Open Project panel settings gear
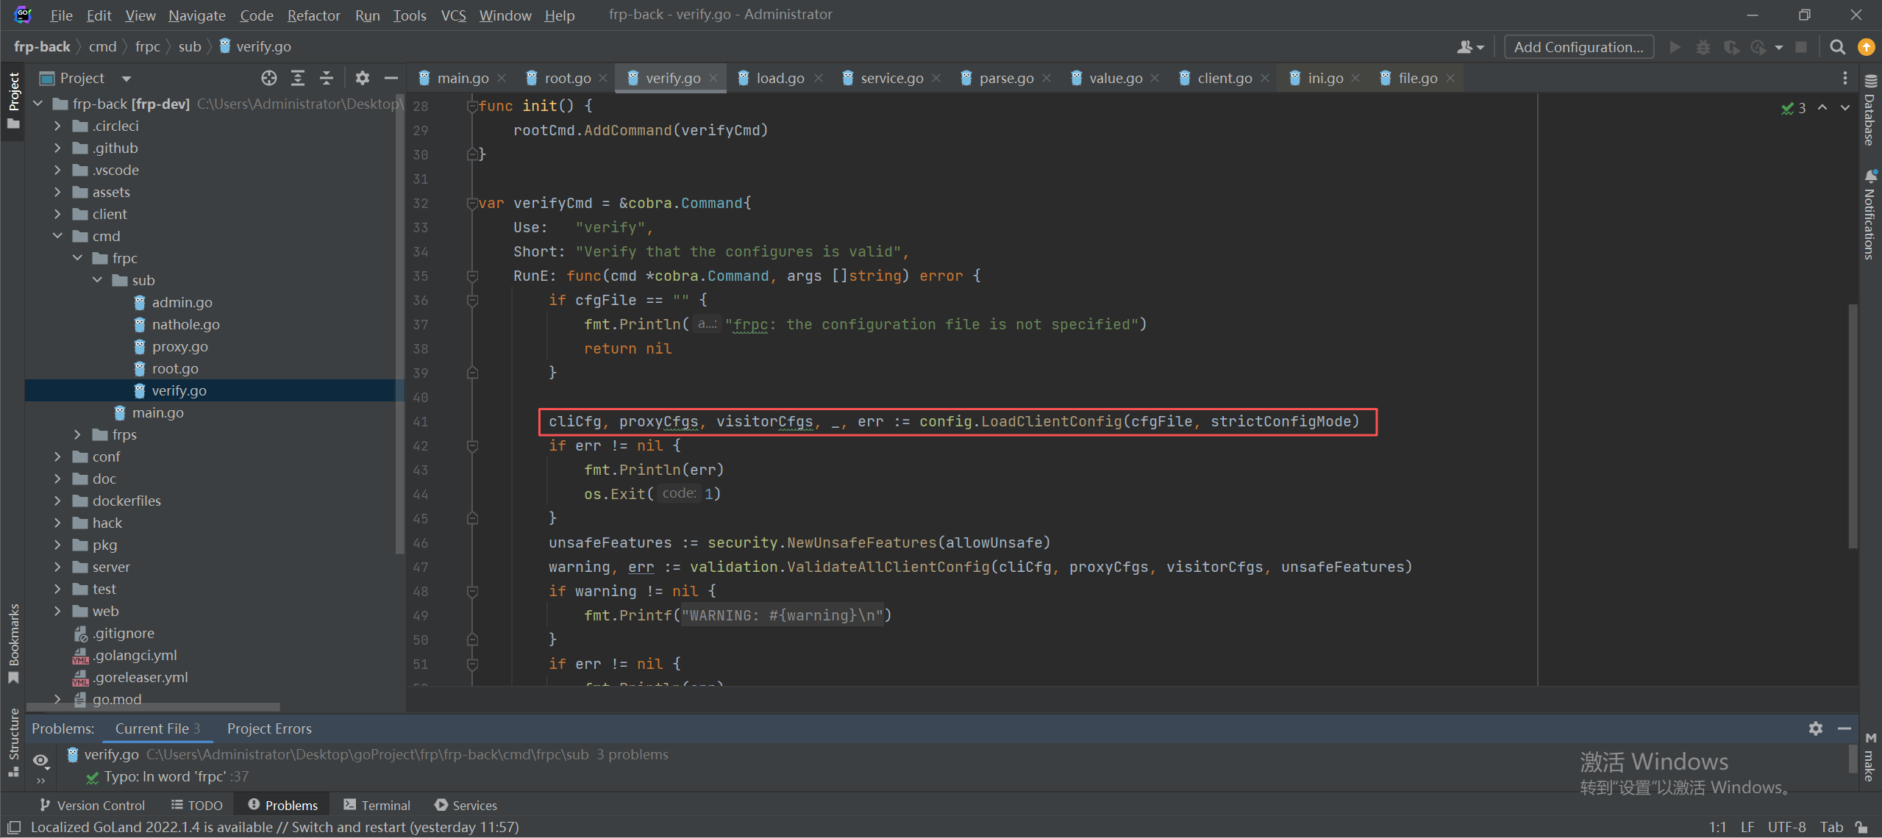The width and height of the screenshot is (1882, 838). point(362,78)
